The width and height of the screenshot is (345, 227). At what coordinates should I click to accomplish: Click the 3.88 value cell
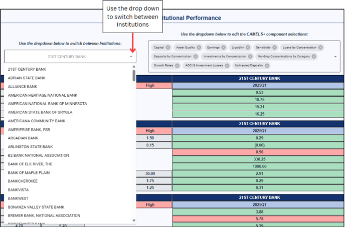(x=258, y=212)
